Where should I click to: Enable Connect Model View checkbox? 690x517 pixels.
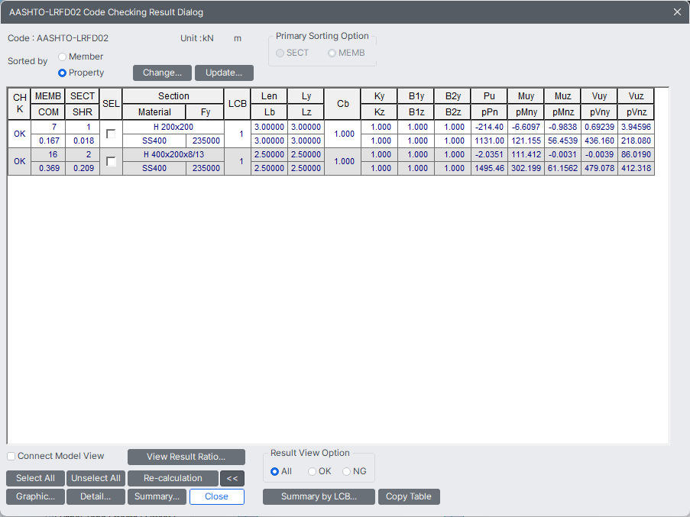coord(11,457)
